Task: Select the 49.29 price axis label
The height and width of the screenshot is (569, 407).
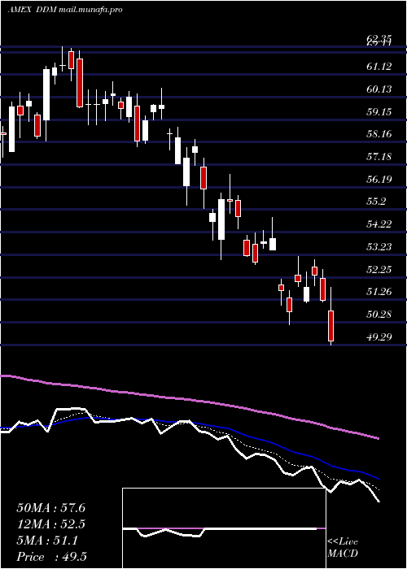Action: tap(379, 337)
